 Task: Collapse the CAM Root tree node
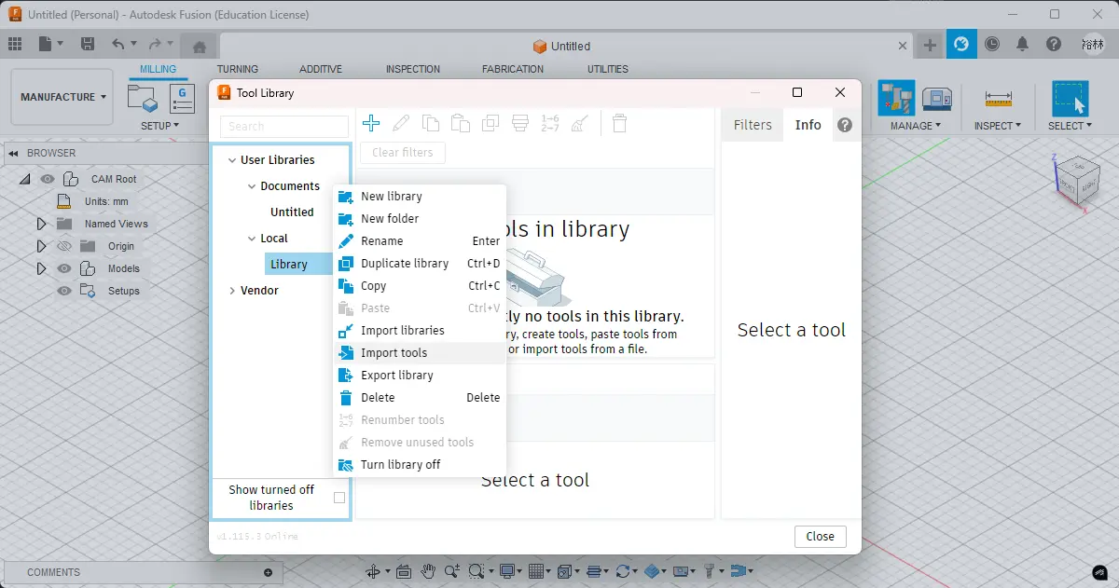click(24, 179)
